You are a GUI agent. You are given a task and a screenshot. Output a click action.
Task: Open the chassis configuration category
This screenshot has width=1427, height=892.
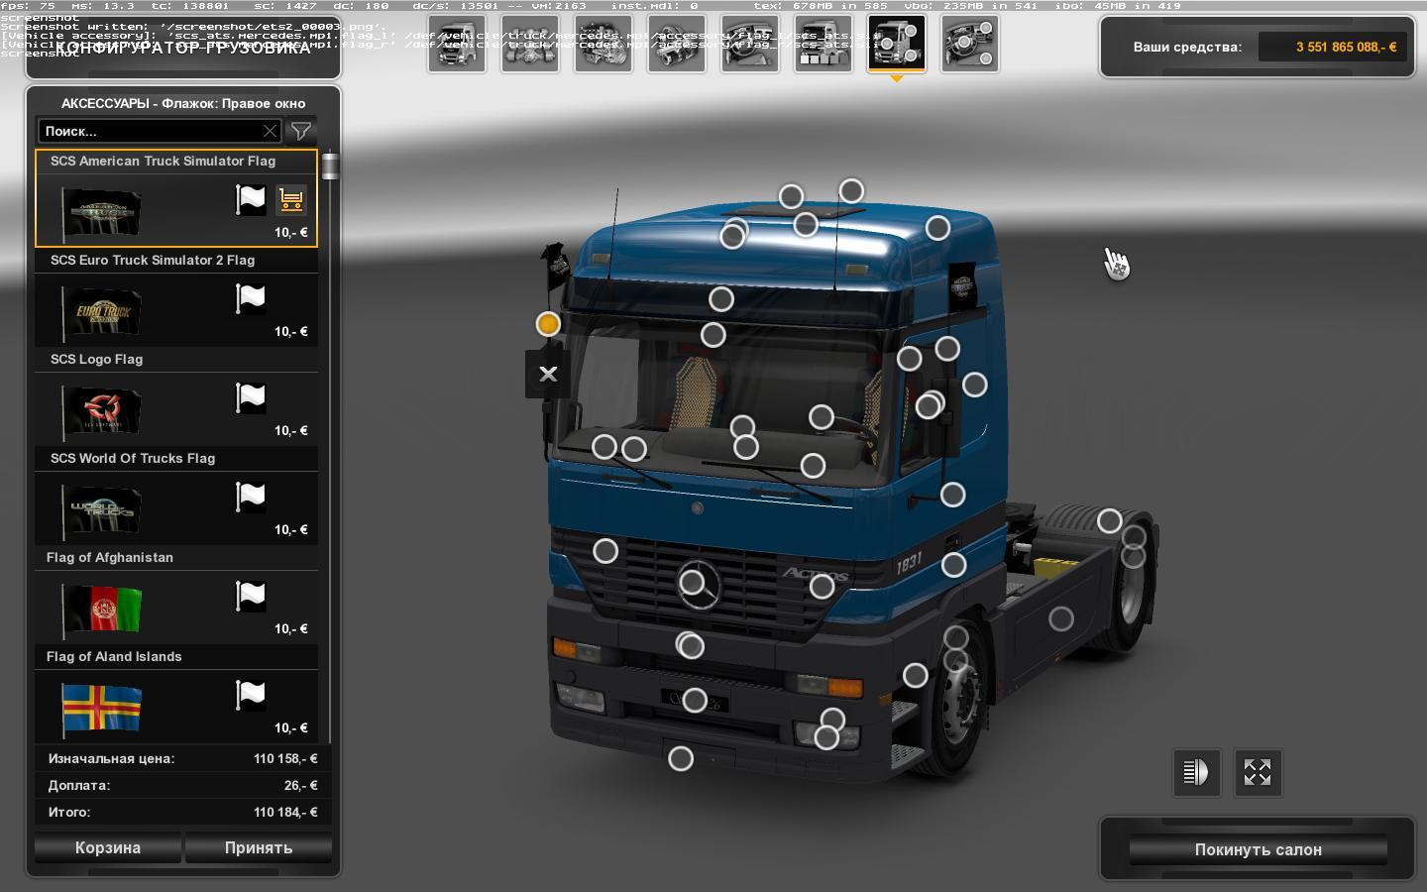pos(530,44)
